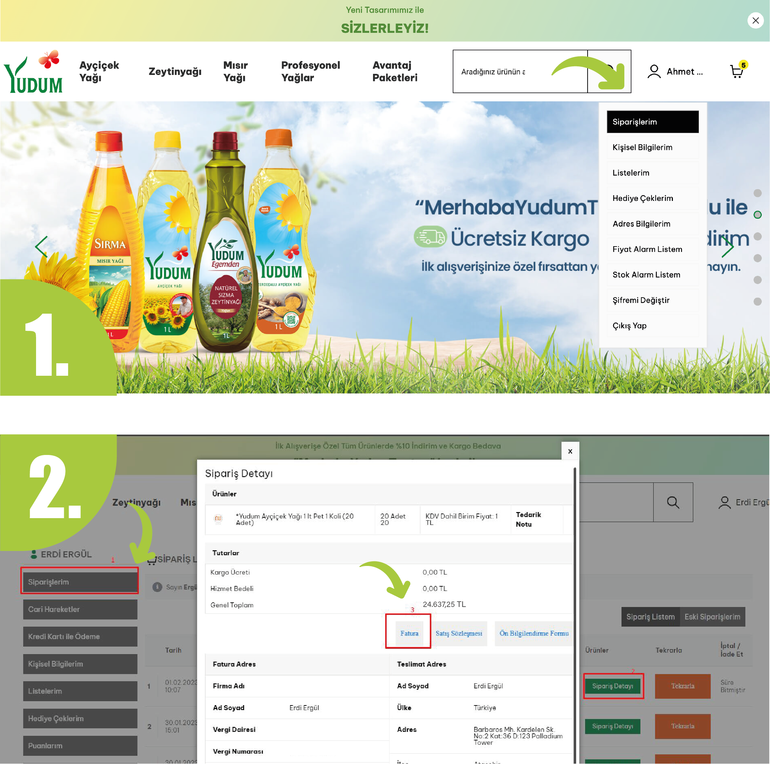Open the Avantaj Paketleri menu
This screenshot has height=764, width=770.
click(394, 71)
